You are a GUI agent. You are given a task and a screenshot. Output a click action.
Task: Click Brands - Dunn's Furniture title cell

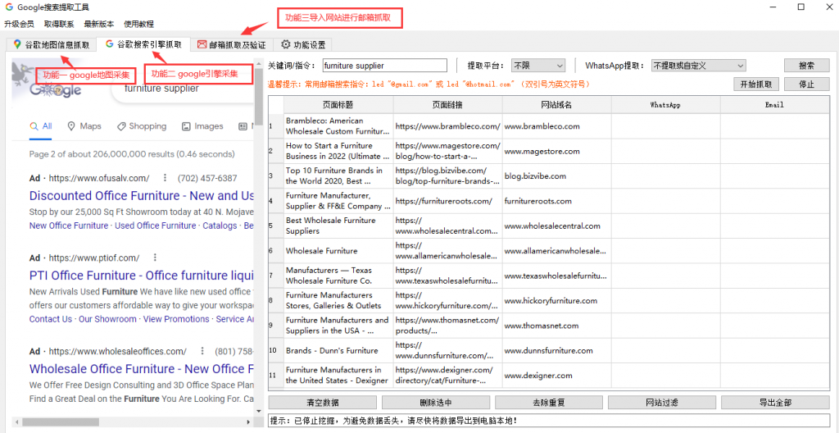(338, 350)
